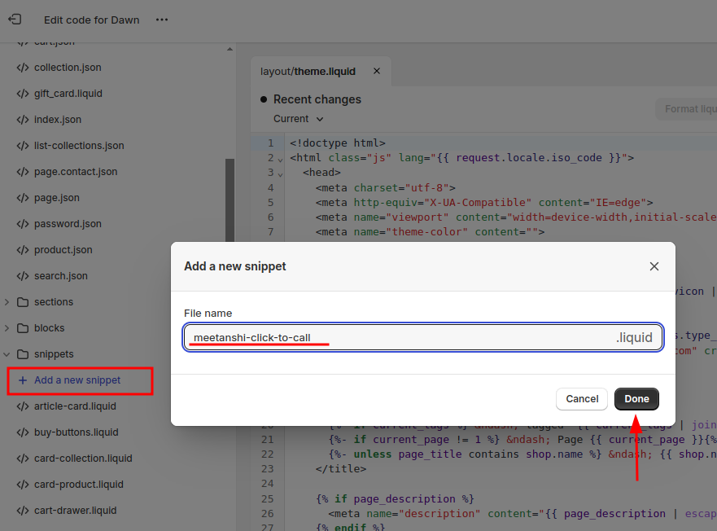Viewport: 717px width, 531px height.
Task: Click code icon beside product.json
Action: [23, 250]
